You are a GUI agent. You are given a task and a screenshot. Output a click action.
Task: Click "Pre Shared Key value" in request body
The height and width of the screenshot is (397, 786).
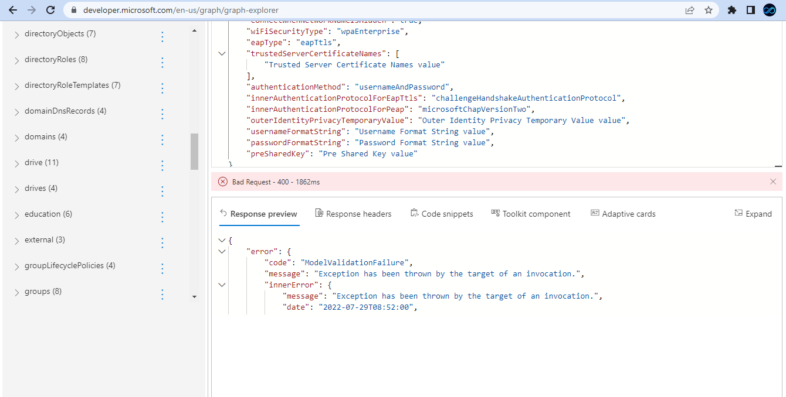point(368,153)
